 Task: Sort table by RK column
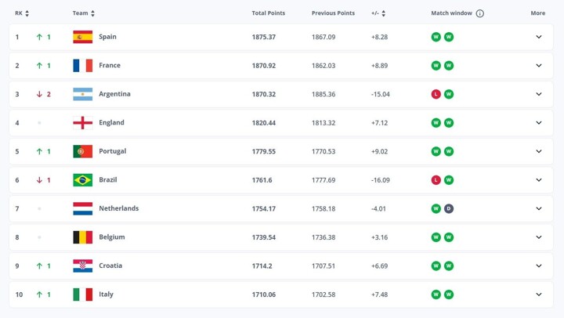(x=22, y=13)
